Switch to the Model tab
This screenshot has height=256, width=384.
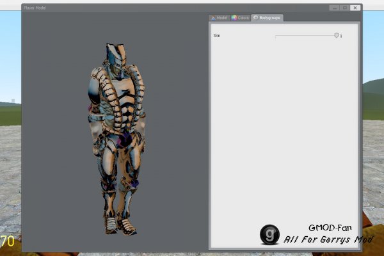pyautogui.click(x=220, y=18)
